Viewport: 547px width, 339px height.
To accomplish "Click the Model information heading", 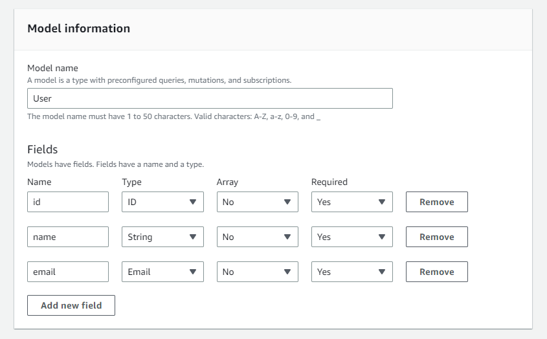I will coord(79,28).
